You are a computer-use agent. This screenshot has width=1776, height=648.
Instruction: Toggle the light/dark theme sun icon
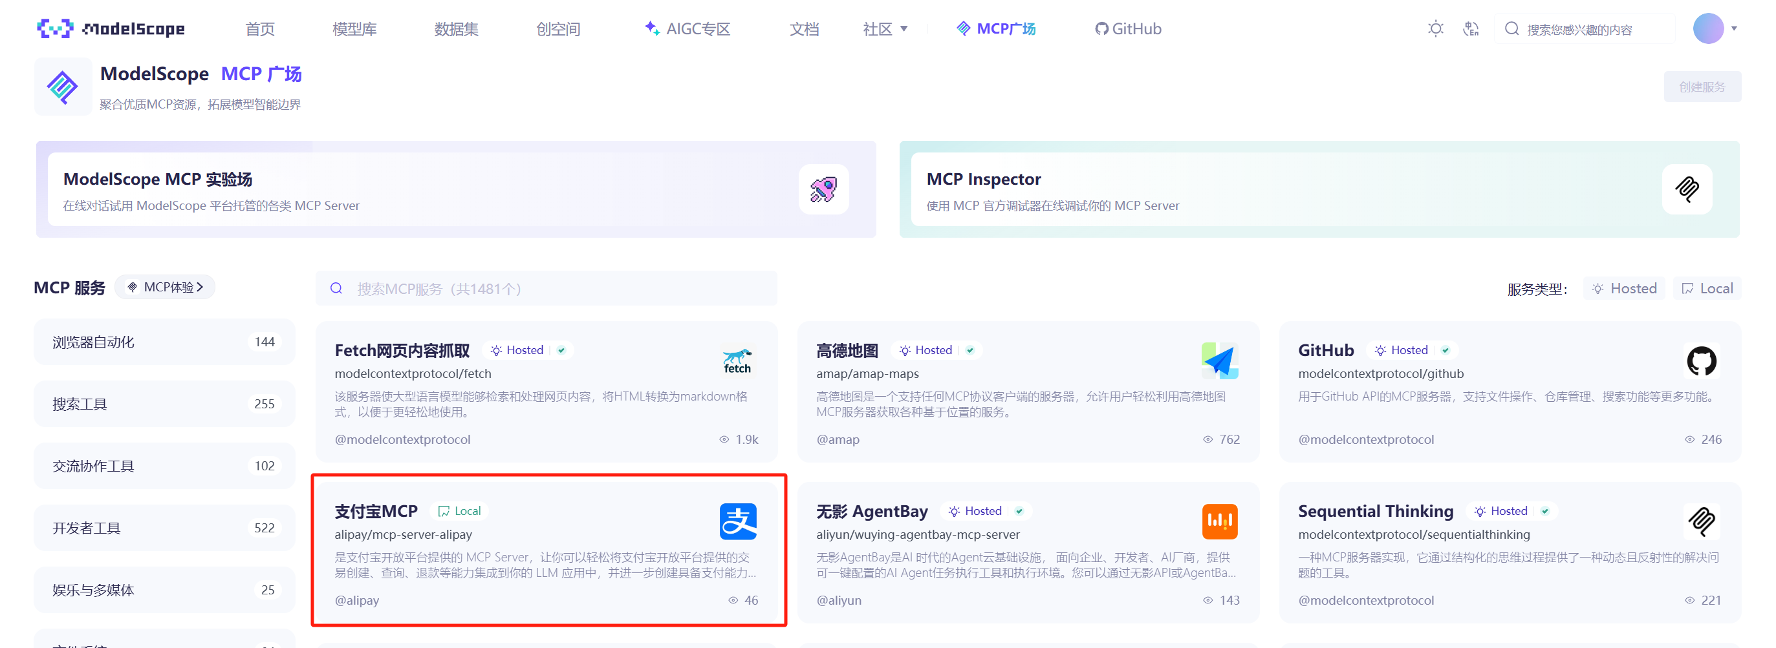(x=1435, y=29)
